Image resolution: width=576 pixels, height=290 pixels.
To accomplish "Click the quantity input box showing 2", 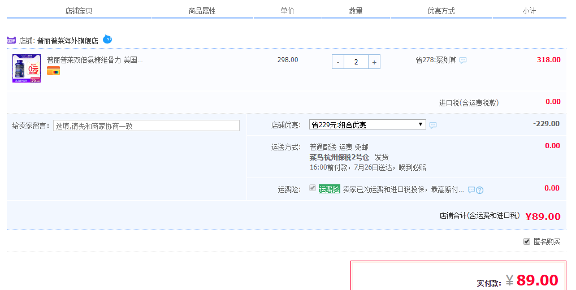I will pos(356,62).
